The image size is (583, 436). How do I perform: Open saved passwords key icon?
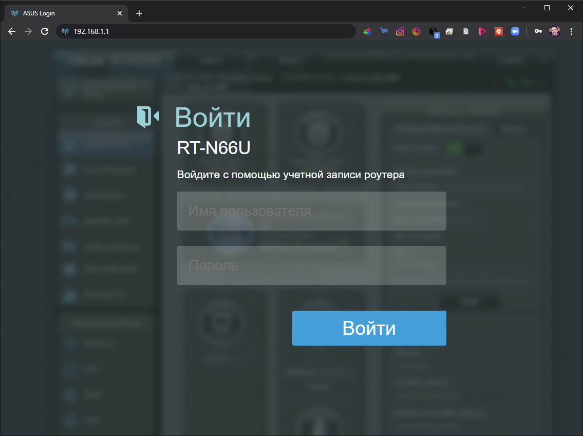click(538, 31)
